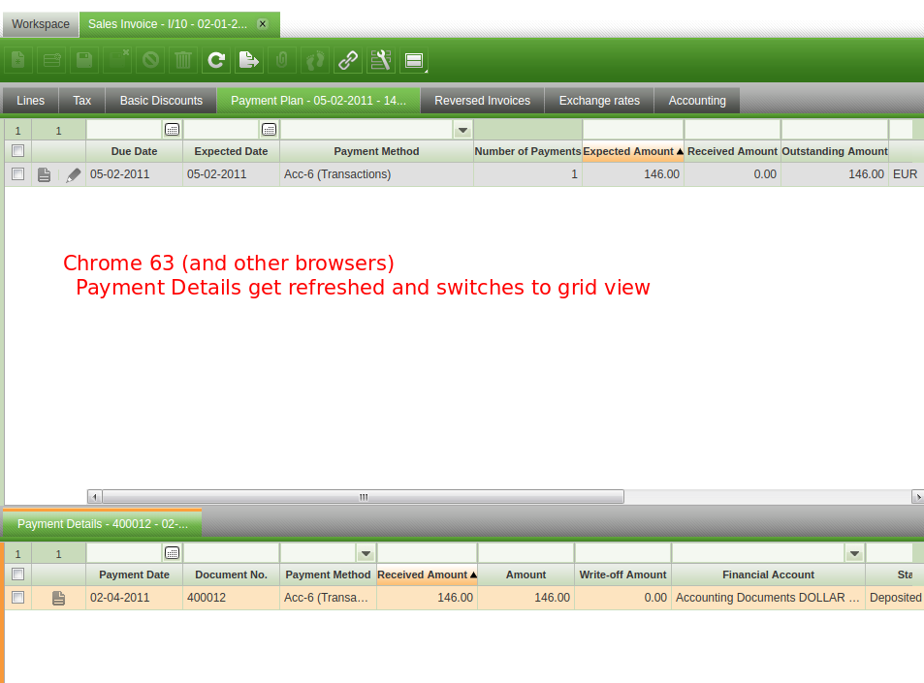Viewport: 924px width, 683px height.
Task: Sort by the Outstanding Amount column header
Action: pos(834,151)
